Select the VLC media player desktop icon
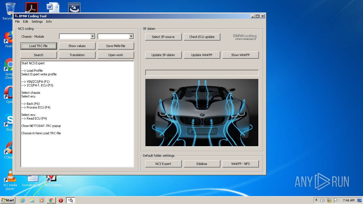 click(x=10, y=180)
